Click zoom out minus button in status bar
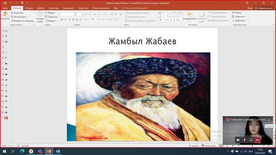The height and width of the screenshot is (155, 276). [x=243, y=146]
